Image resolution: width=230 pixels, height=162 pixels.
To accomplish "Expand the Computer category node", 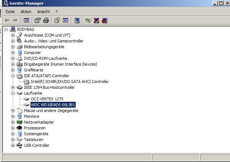I will tap(13, 53).
